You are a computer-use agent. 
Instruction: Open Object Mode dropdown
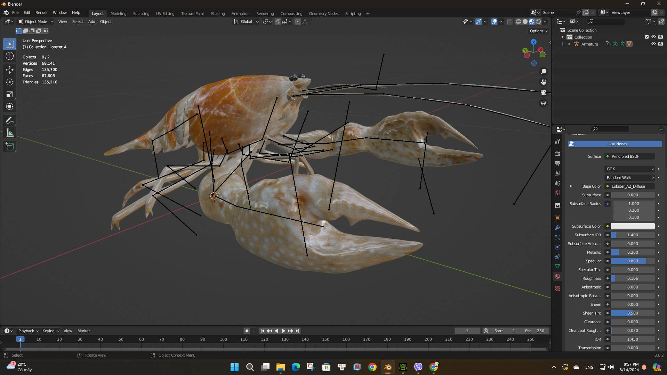(35, 22)
